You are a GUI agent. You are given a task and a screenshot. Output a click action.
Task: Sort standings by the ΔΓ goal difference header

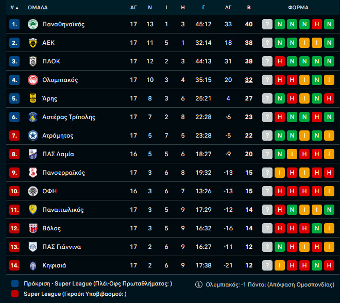click(228, 7)
